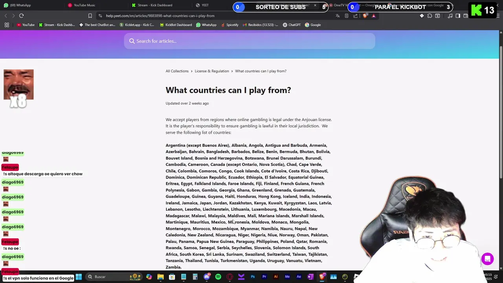
Task: Open Spicetify bookmark
Action: point(229,25)
